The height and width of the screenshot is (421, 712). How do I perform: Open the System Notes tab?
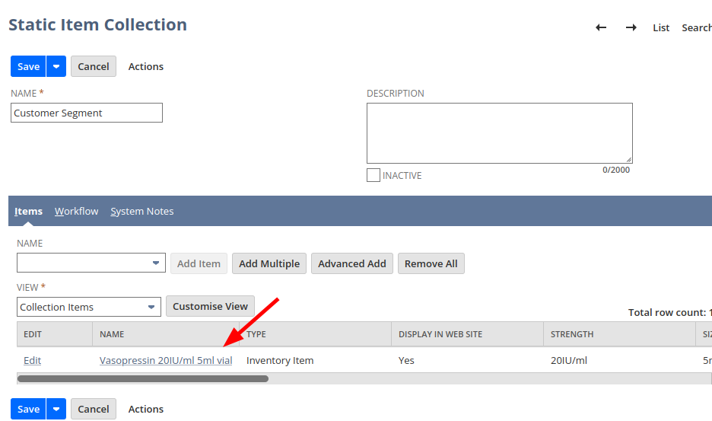click(142, 211)
